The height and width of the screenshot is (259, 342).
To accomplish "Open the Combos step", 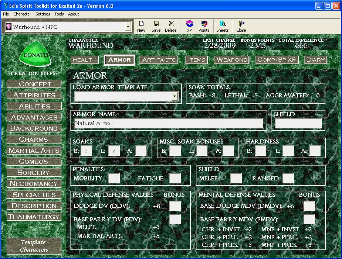I will (x=34, y=162).
